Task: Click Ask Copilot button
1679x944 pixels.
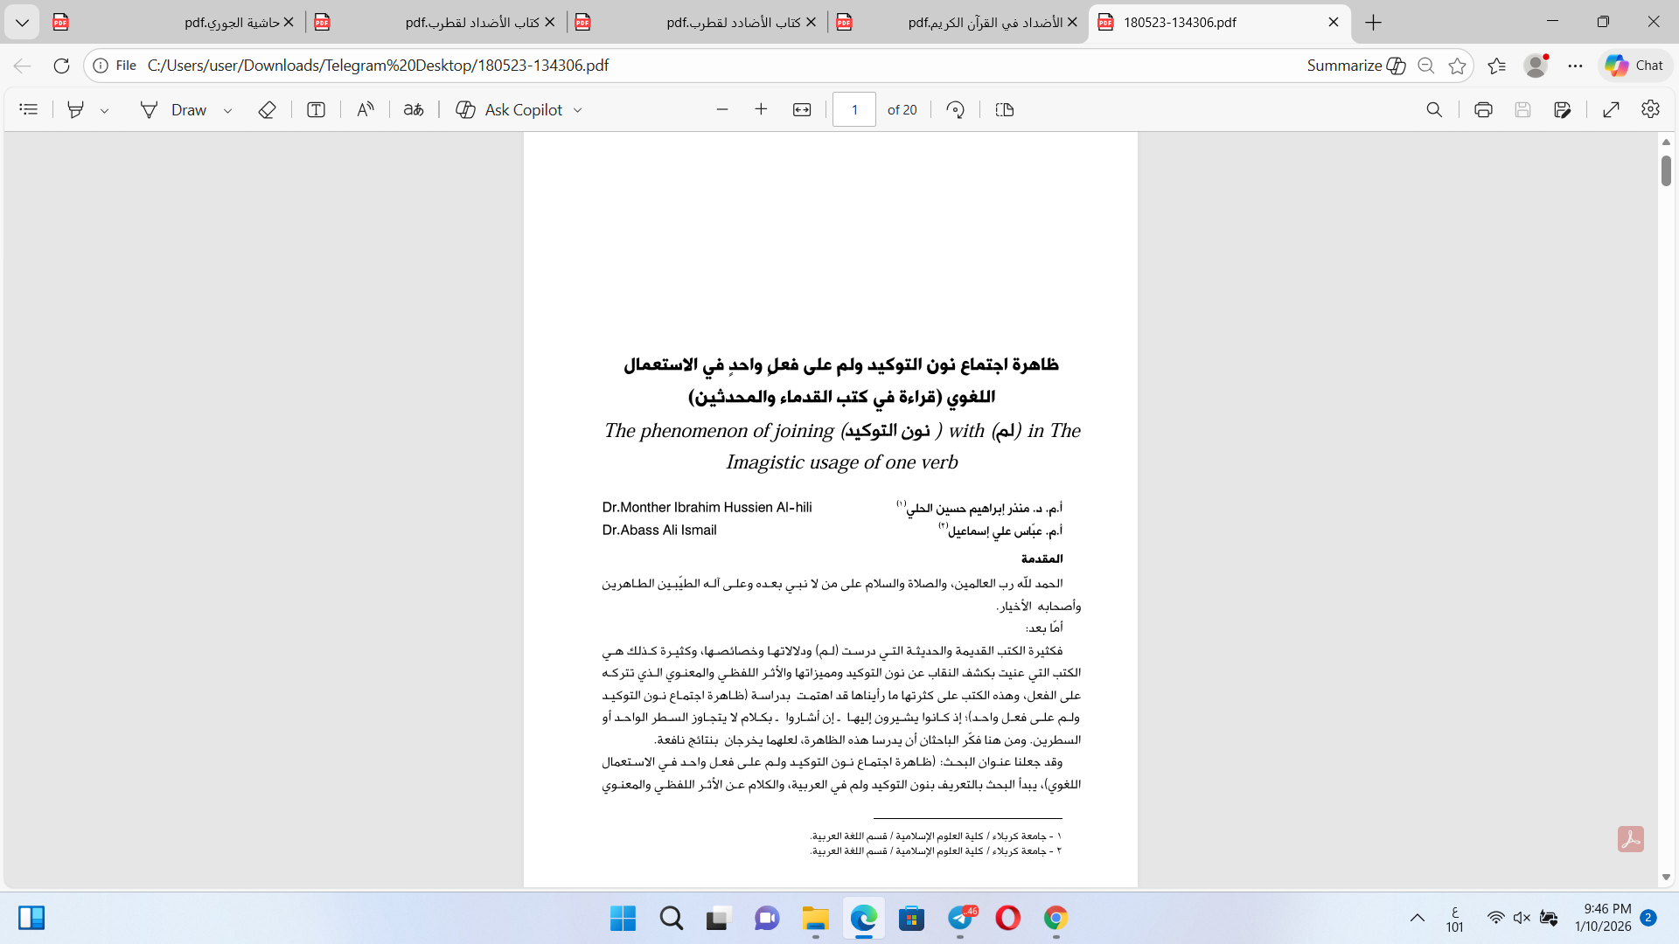Action: coord(509,109)
